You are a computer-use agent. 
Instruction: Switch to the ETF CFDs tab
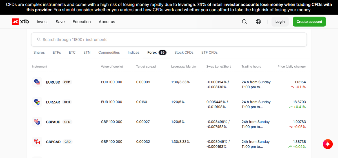coord(210,53)
